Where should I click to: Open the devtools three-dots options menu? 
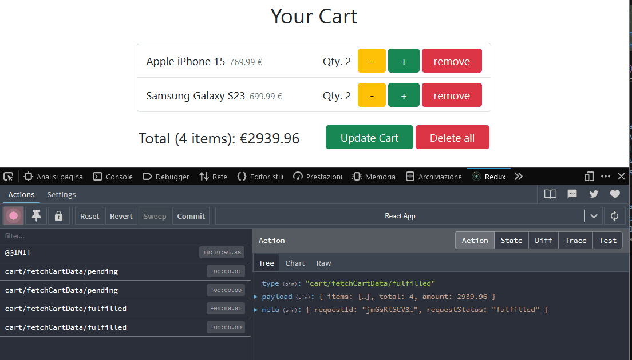click(x=606, y=176)
